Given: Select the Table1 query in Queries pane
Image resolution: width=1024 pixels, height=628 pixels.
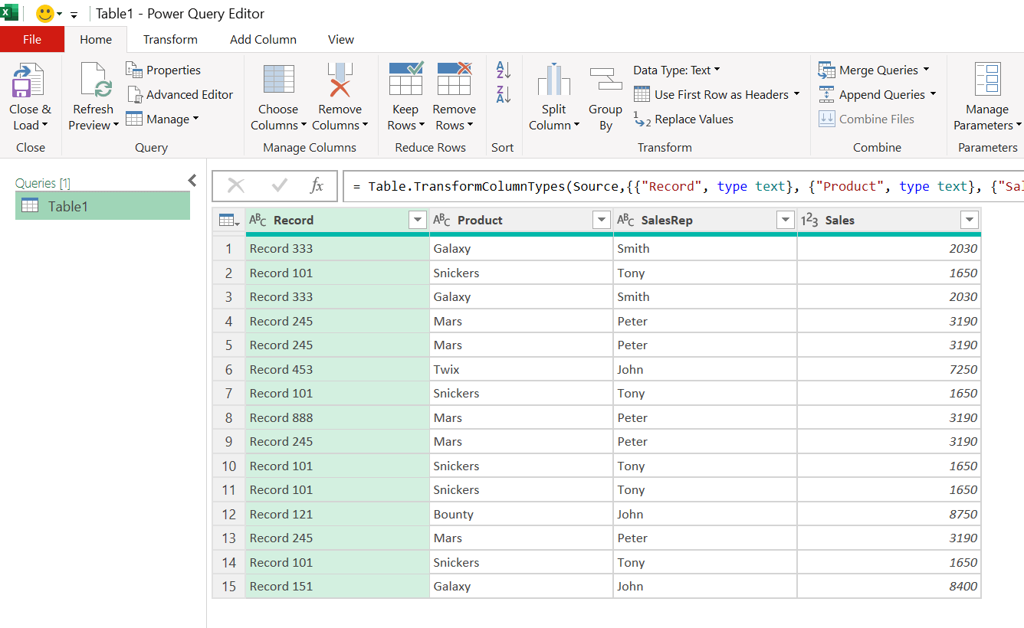Looking at the screenshot, I should (103, 206).
